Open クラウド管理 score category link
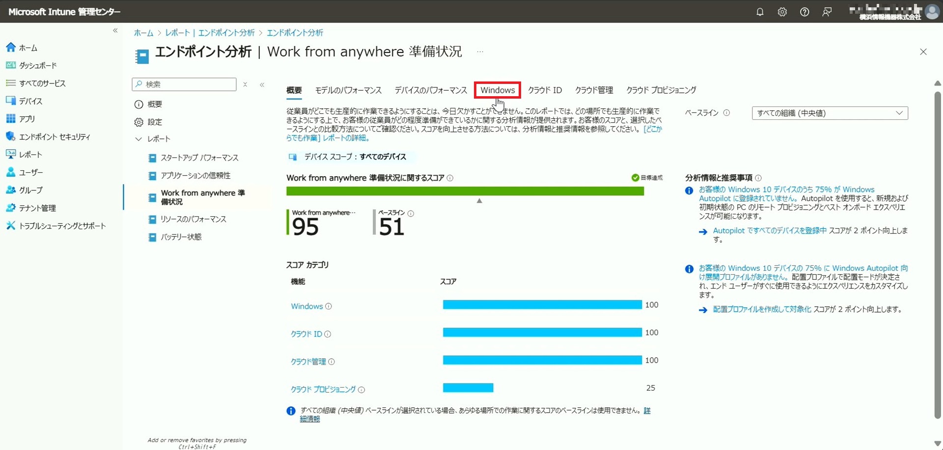The height and width of the screenshot is (450, 943). tap(308, 362)
